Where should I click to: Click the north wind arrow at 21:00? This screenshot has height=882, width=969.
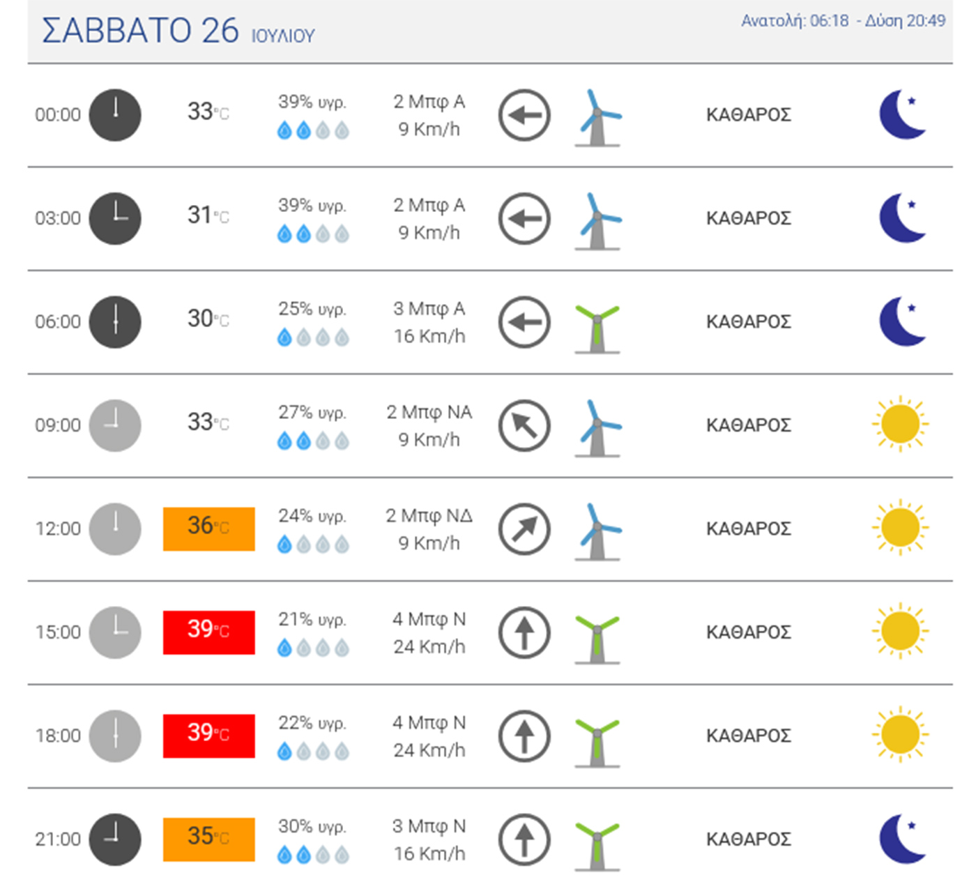click(524, 839)
